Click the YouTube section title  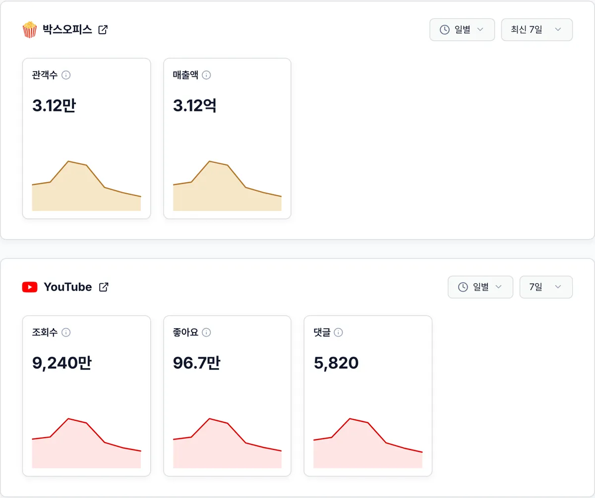[68, 287]
